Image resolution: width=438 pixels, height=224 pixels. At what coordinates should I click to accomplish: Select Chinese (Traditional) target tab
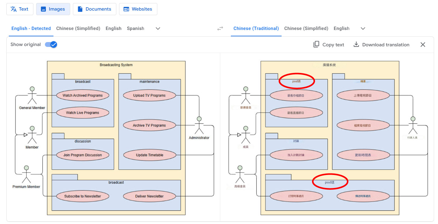point(256,28)
